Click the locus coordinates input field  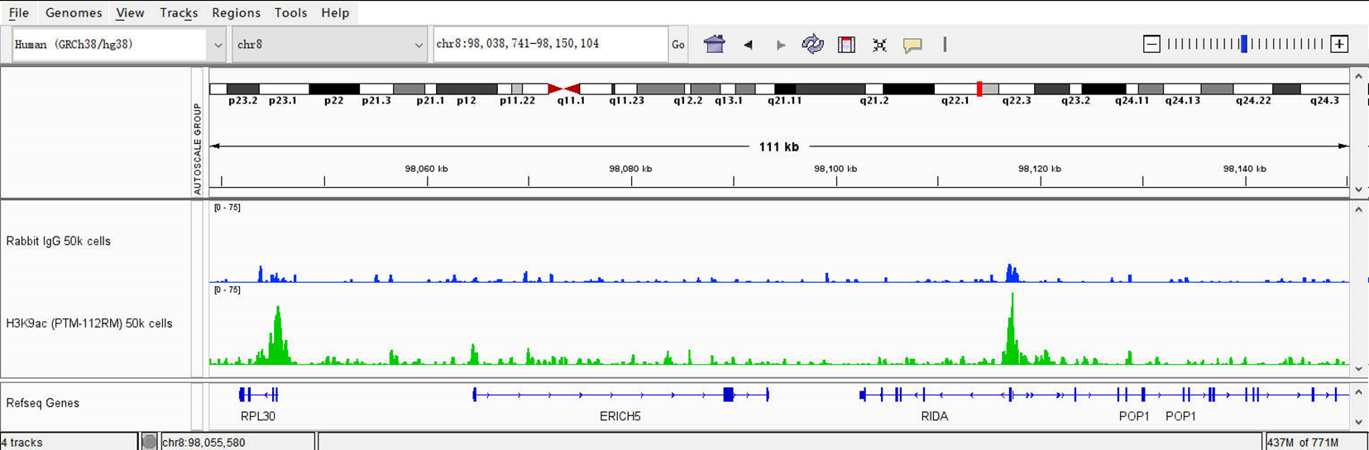(x=550, y=44)
